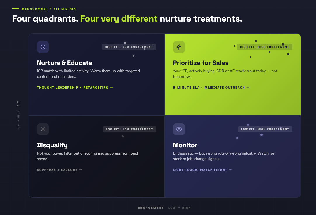
Task: Select the arrow following WATCH INTENT
Action: click(230, 169)
